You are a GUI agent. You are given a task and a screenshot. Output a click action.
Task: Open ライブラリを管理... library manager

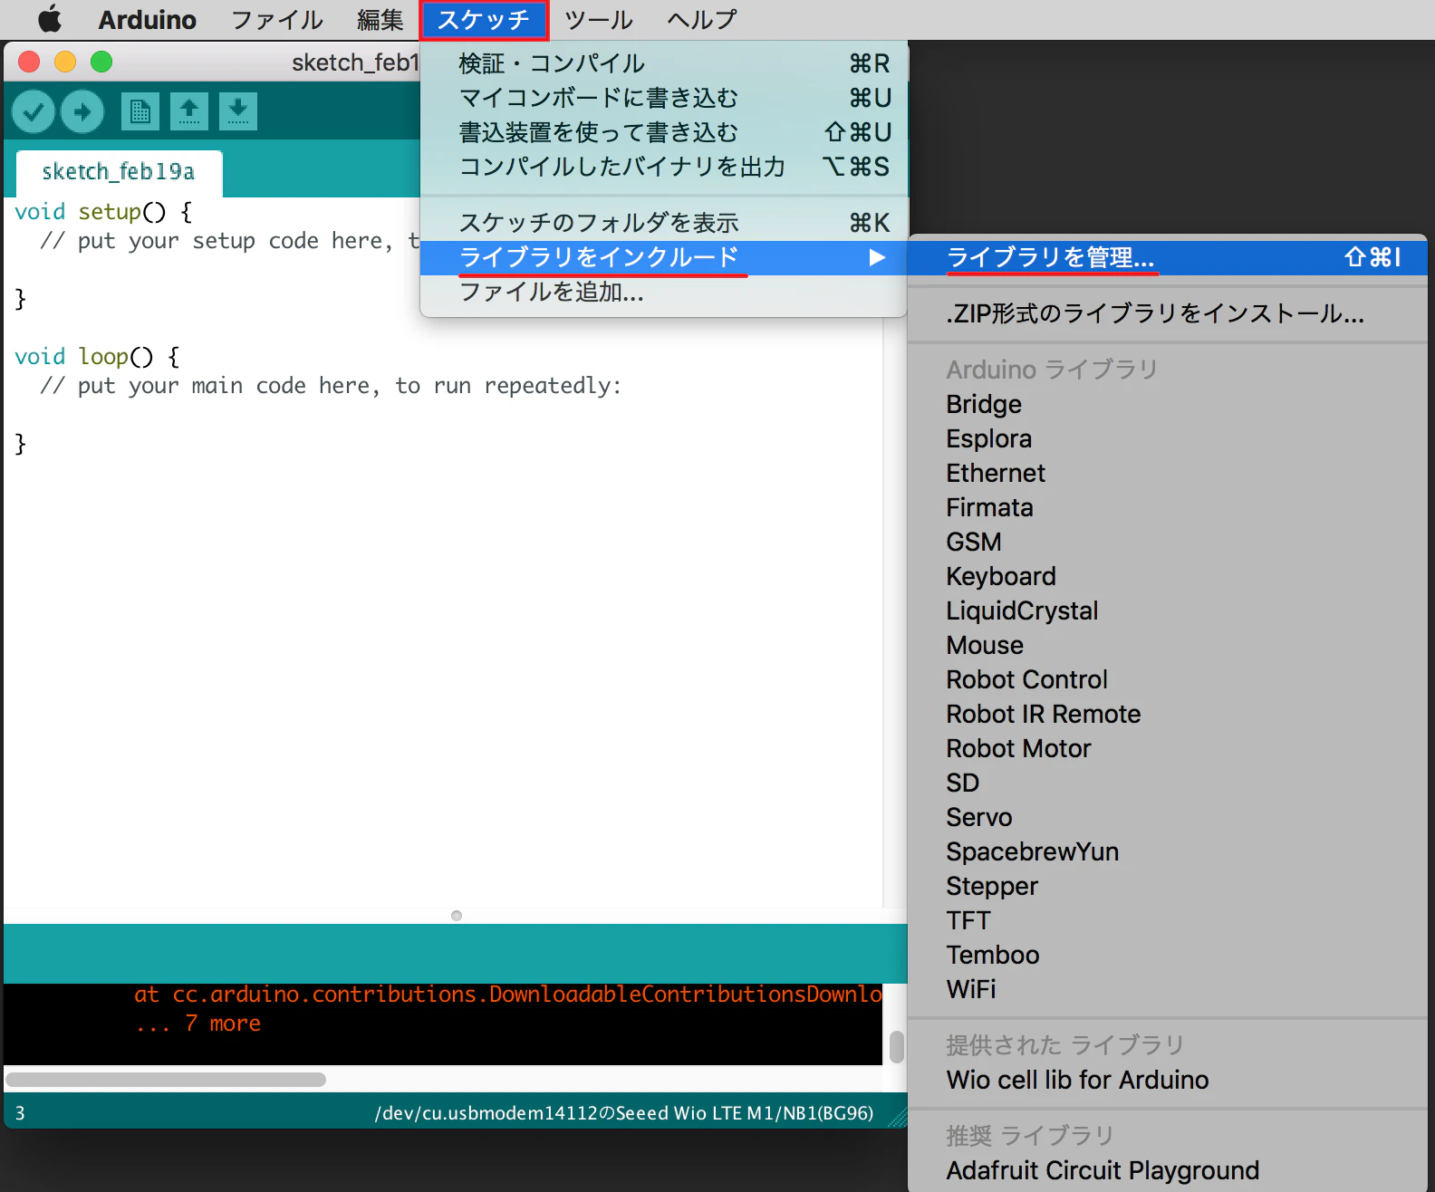point(1168,257)
